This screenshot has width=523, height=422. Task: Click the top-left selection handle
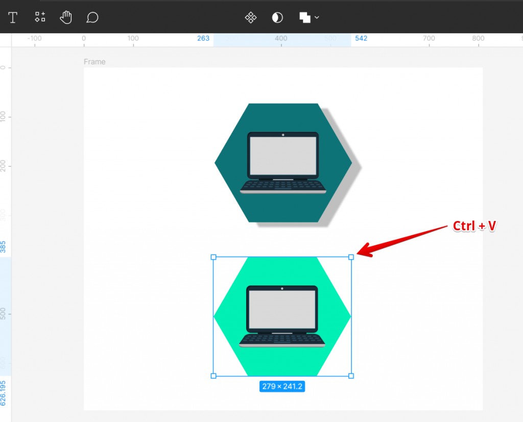(x=213, y=257)
